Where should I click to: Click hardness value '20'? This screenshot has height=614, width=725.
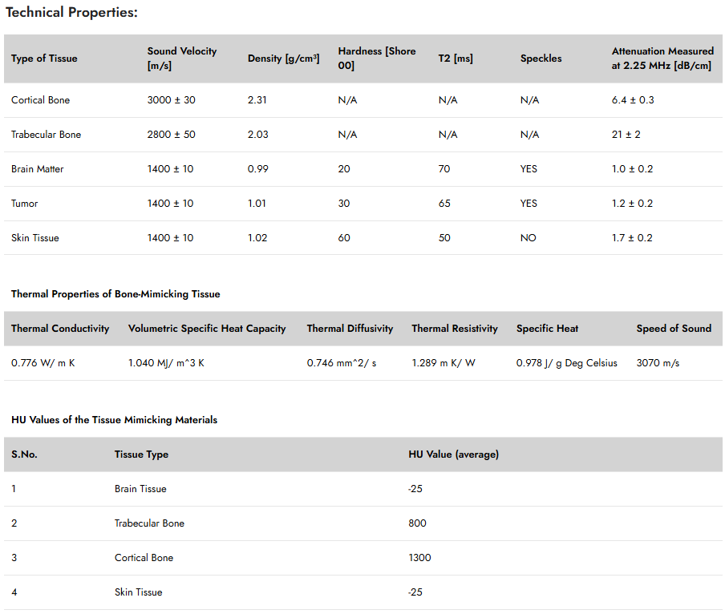tap(344, 169)
